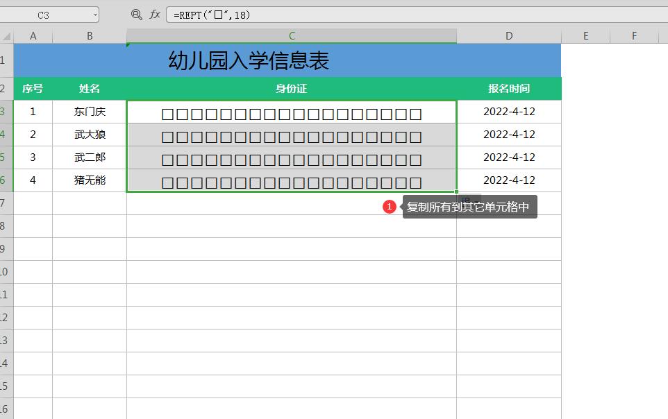Click the ID boxes cell in 东门庆 row

tap(292, 112)
